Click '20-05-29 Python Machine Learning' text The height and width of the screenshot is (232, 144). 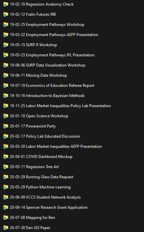(x=40, y=187)
